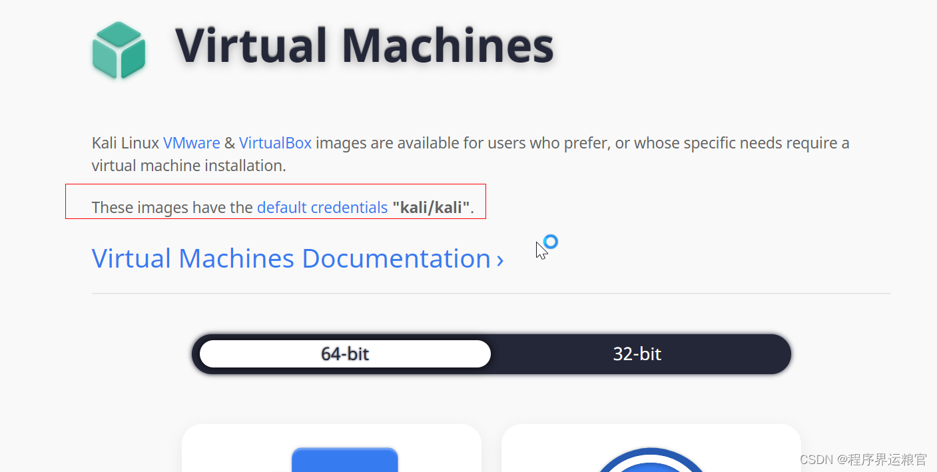Click the green cube Virtual Machines logo

[x=119, y=50]
